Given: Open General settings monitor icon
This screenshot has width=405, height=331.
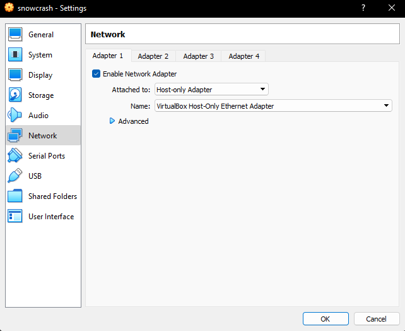Looking at the screenshot, I should [x=15, y=34].
